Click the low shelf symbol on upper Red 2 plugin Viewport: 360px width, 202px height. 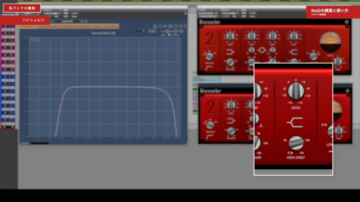point(230,52)
